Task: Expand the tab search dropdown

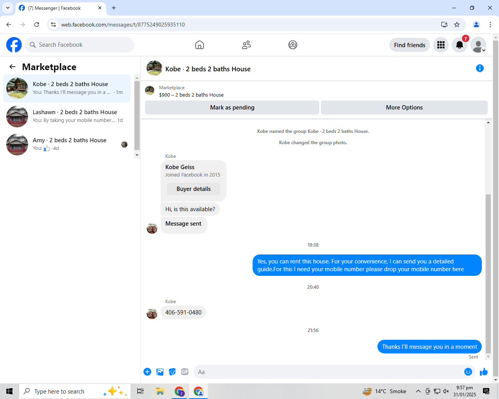Action: click(x=8, y=8)
